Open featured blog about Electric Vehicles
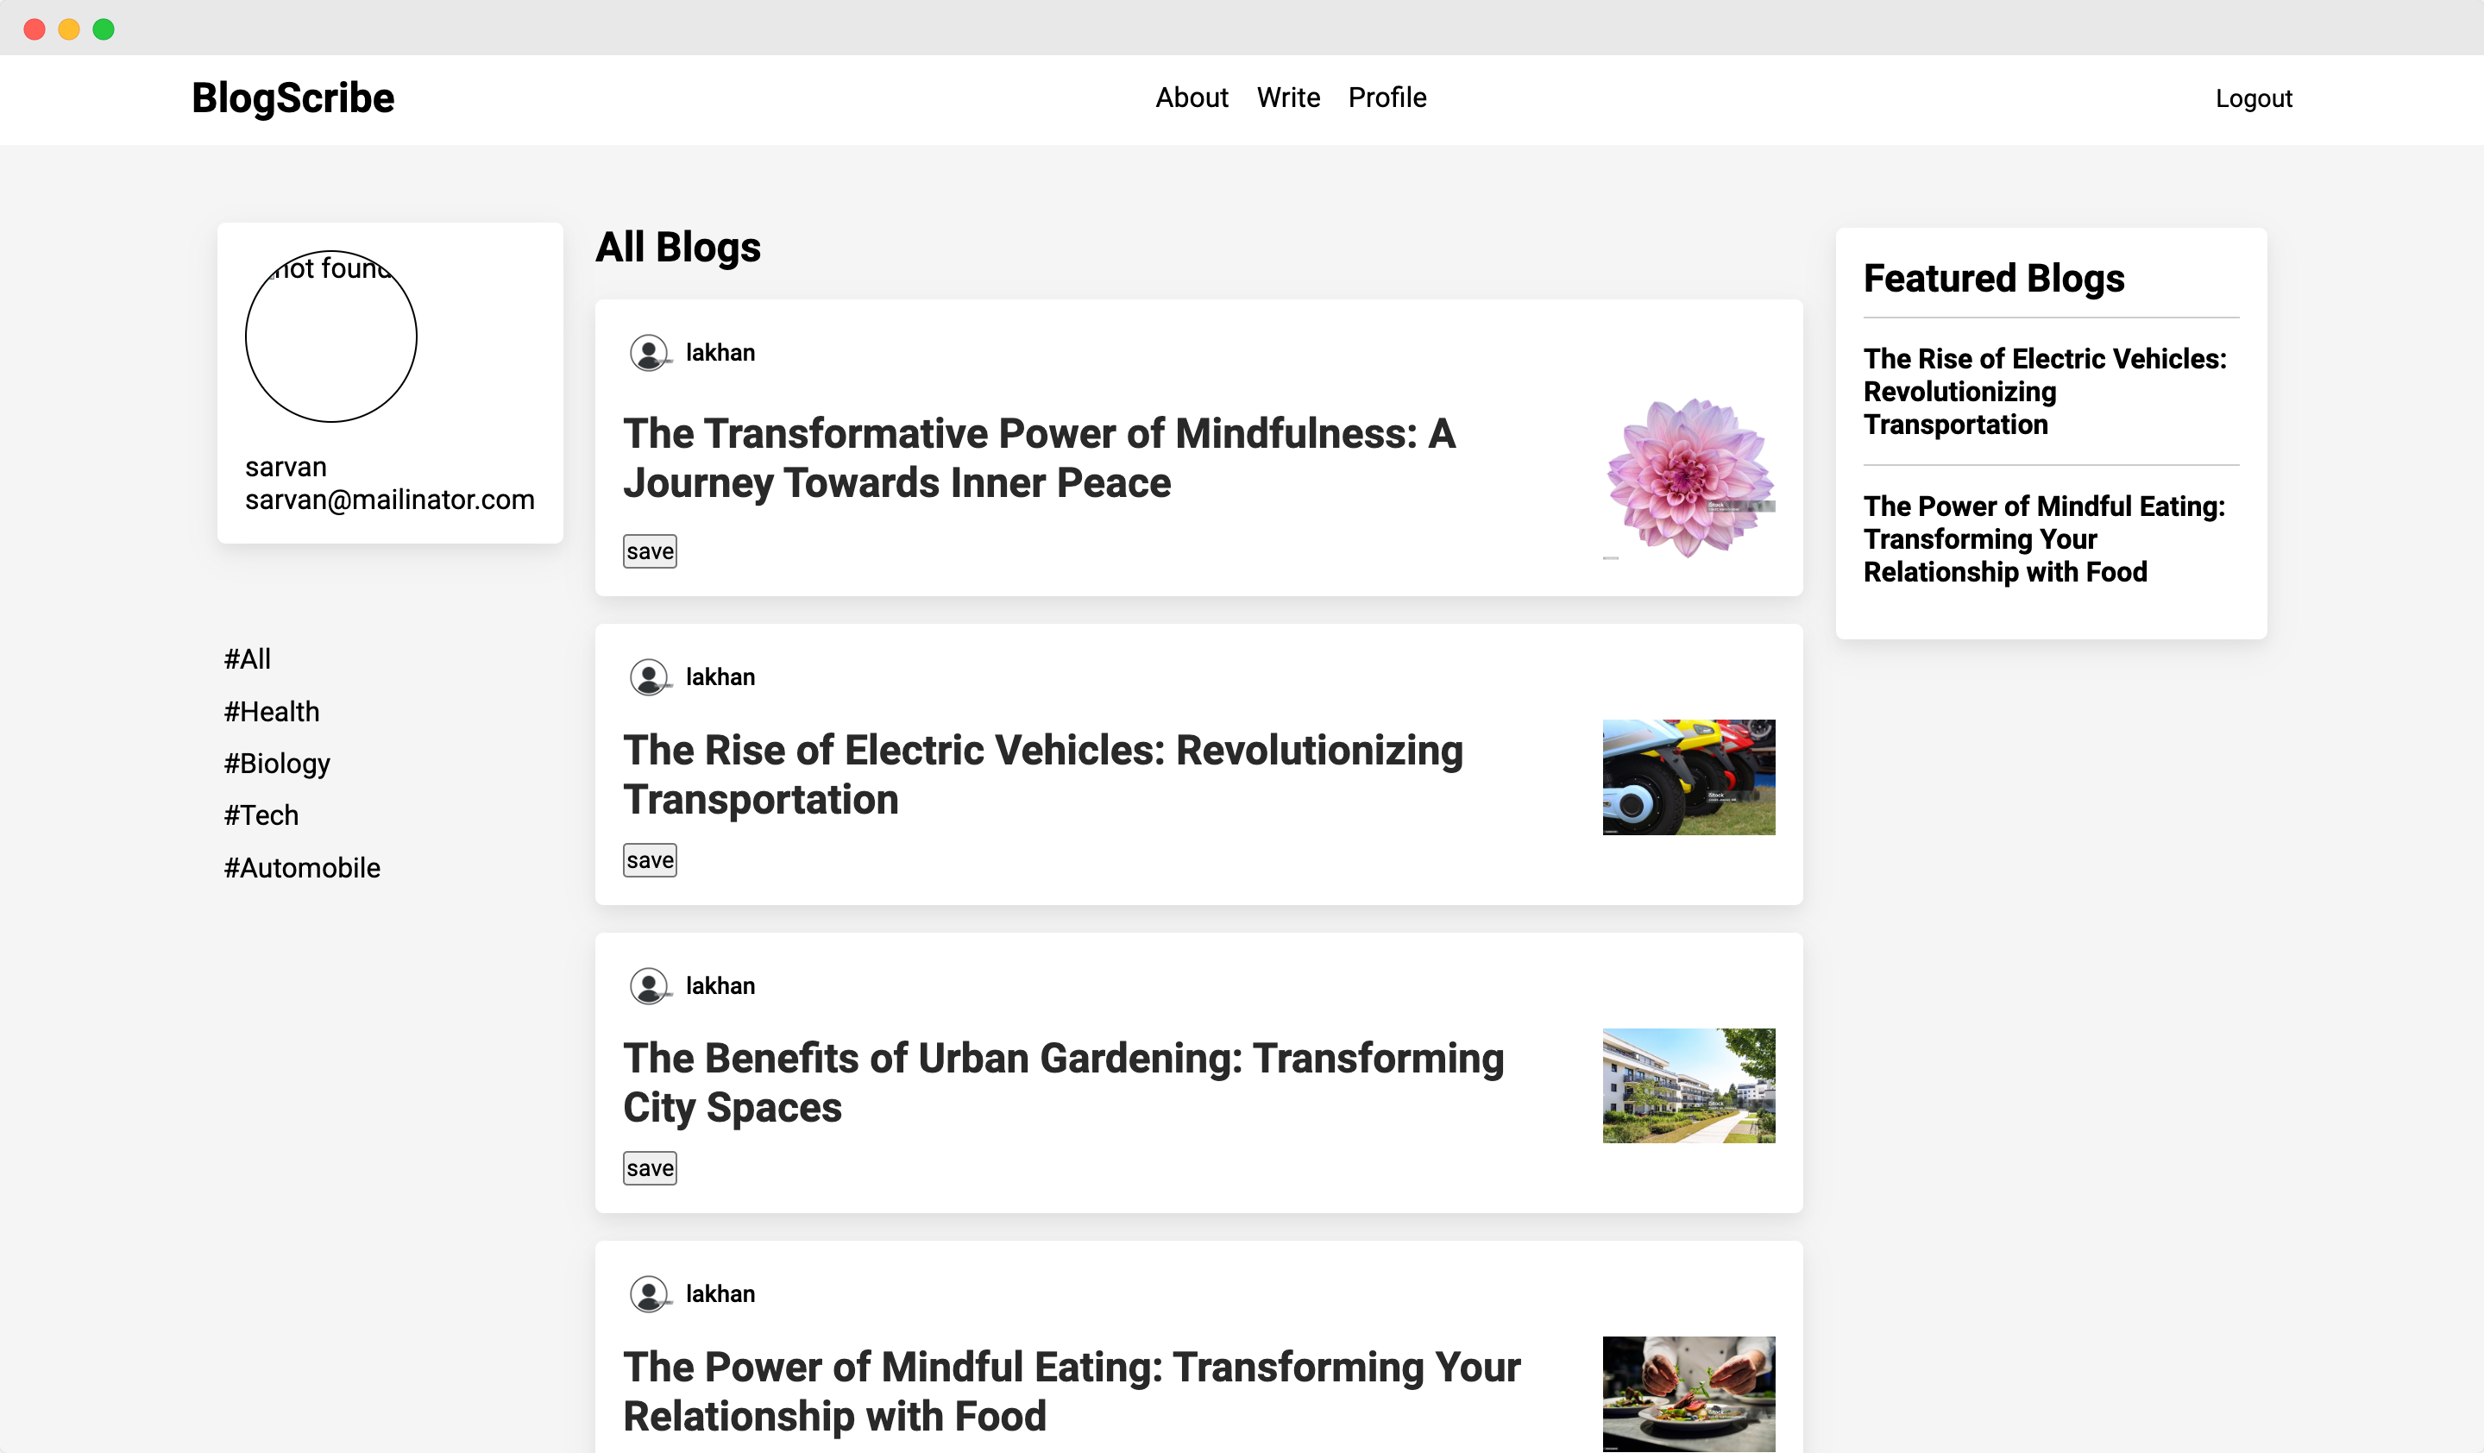 pos(2043,392)
